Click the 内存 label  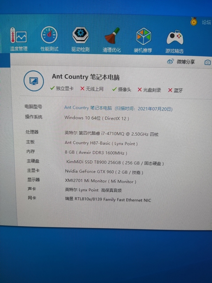[x=31, y=152]
